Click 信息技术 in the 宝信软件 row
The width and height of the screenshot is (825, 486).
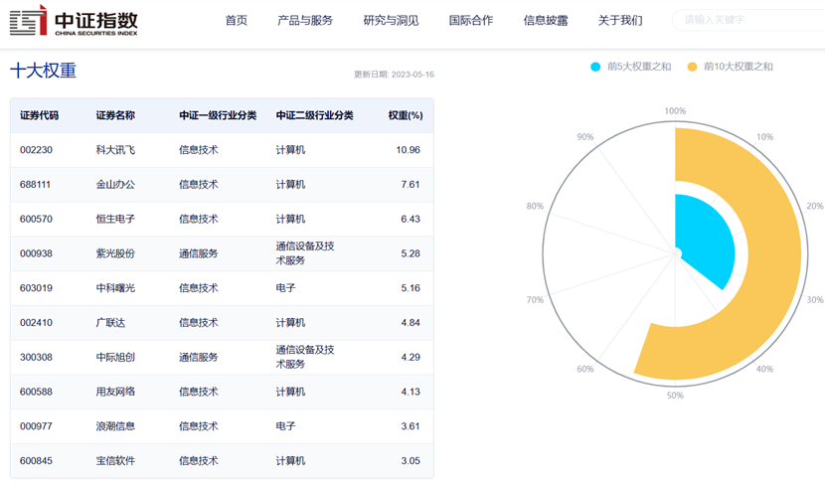(x=199, y=461)
